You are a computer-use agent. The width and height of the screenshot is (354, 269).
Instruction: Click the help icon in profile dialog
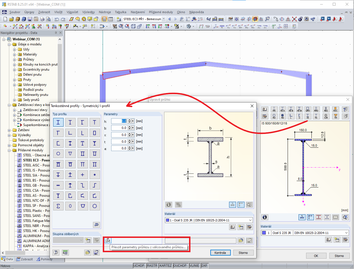[x=56, y=252]
